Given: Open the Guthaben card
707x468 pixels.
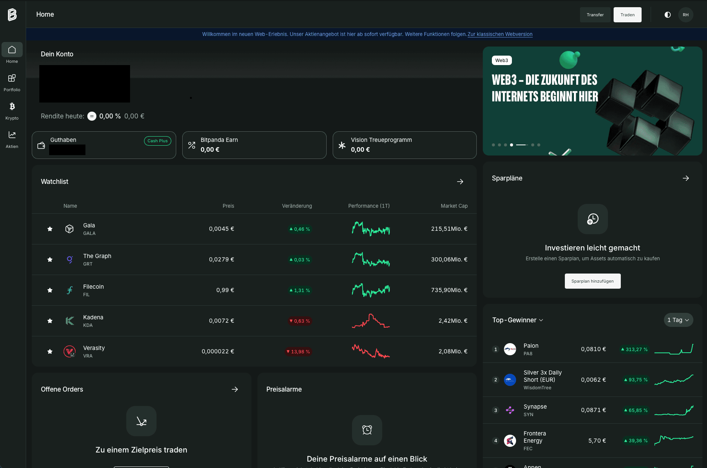Looking at the screenshot, I should point(104,145).
